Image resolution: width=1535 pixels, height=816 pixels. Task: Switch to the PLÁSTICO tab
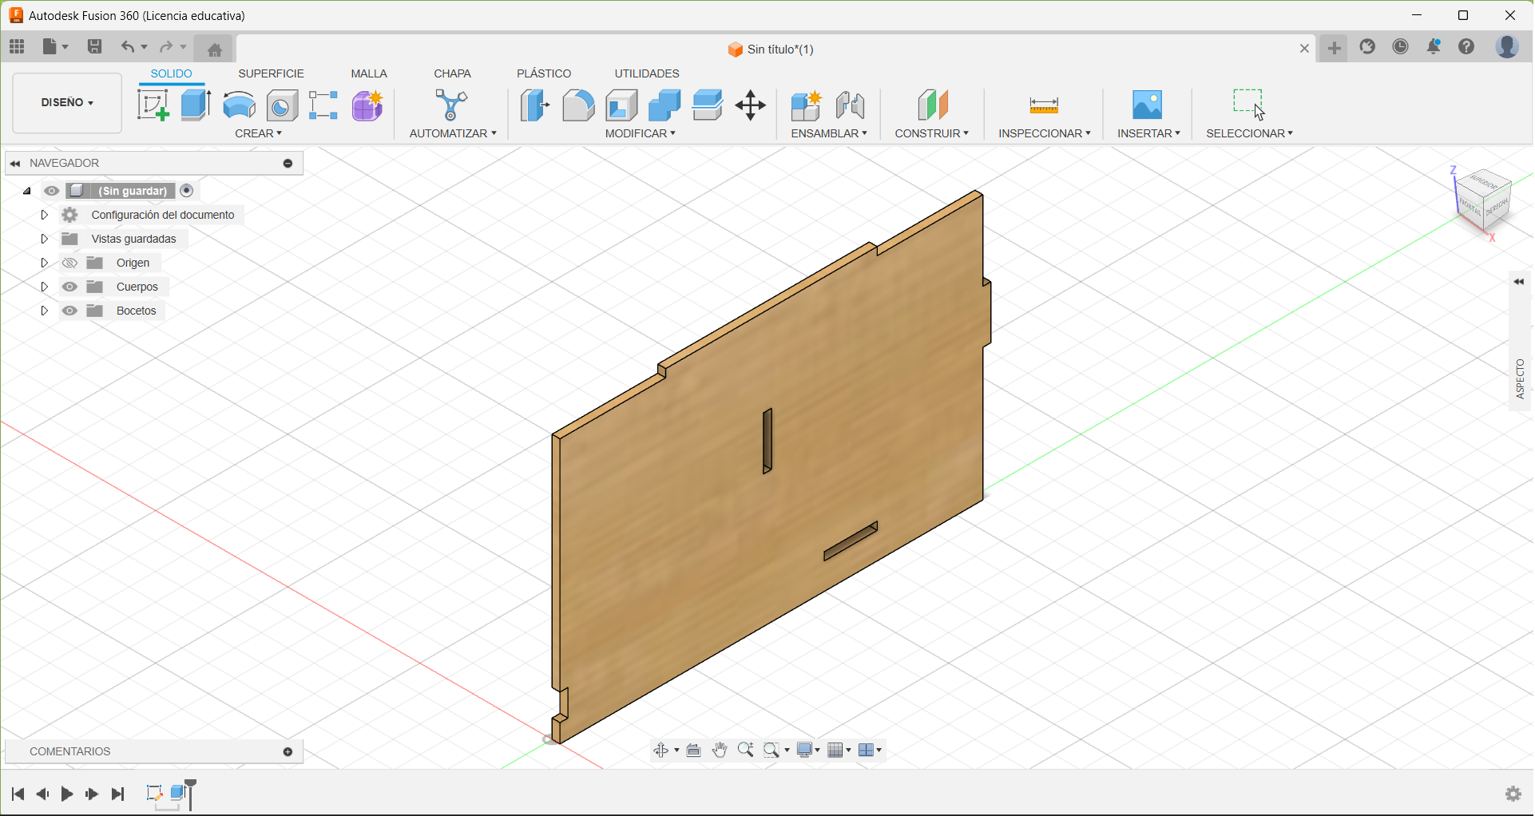coord(544,73)
